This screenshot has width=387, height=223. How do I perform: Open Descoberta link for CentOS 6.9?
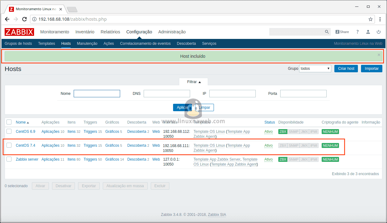pyautogui.click(x=137, y=132)
